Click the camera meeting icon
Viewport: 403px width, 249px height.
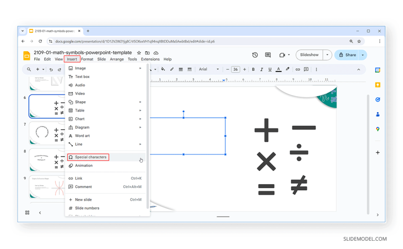coord(282,55)
